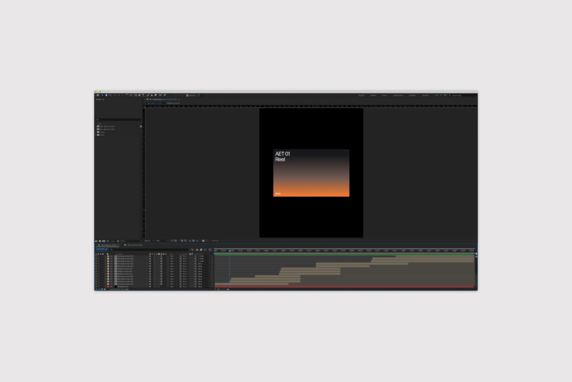Image resolution: width=572 pixels, height=382 pixels.
Task: Click the blue current-time indicator playhead
Action: point(230,251)
